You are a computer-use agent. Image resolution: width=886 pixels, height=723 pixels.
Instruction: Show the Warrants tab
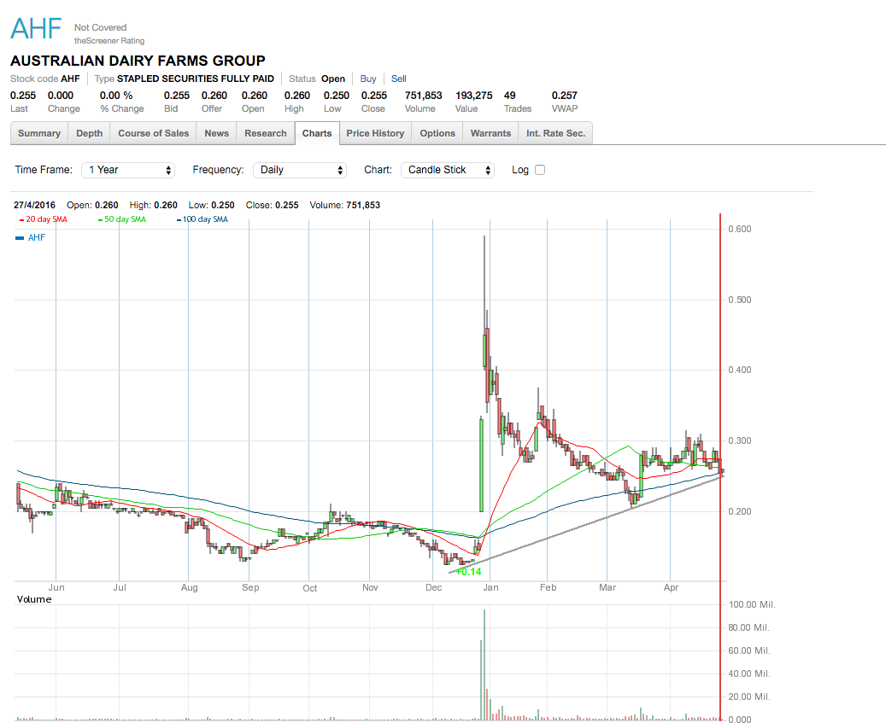[490, 133]
